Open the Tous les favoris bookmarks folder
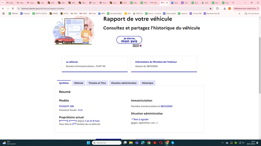This screenshot has width=261, height=146. coord(252,14)
